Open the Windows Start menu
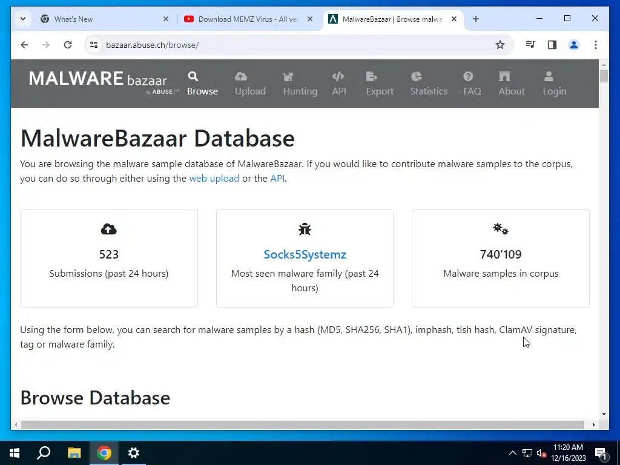620x465 pixels. pos(15,453)
